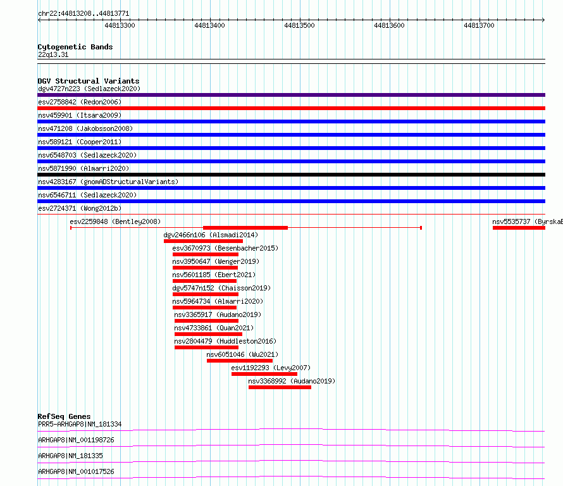Open dgv5747n152 (Chaisson2019) entry
Screen dimensions: 563x486
tap(221, 288)
